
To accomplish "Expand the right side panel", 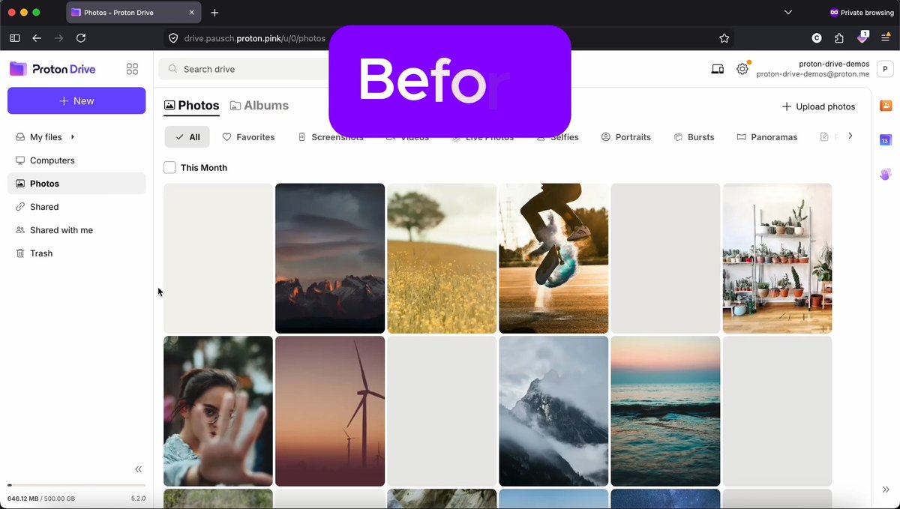I will [x=886, y=490].
